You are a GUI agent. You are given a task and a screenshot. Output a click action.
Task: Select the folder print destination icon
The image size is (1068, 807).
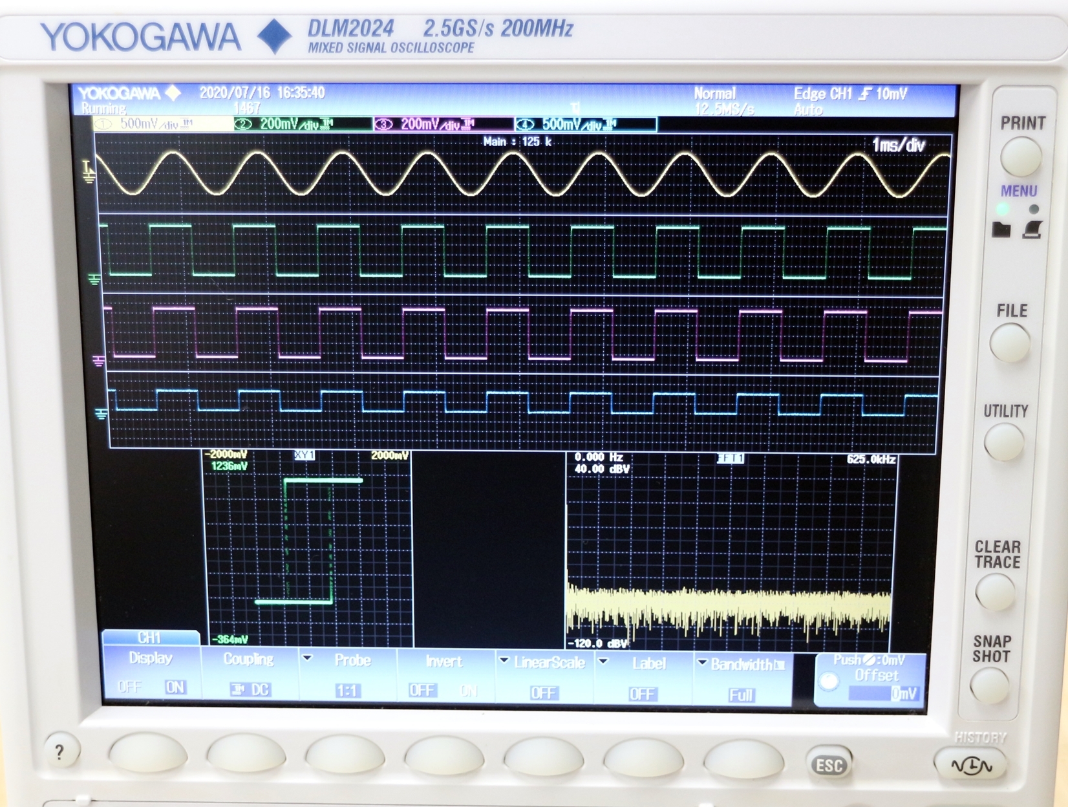pyautogui.click(x=1001, y=229)
